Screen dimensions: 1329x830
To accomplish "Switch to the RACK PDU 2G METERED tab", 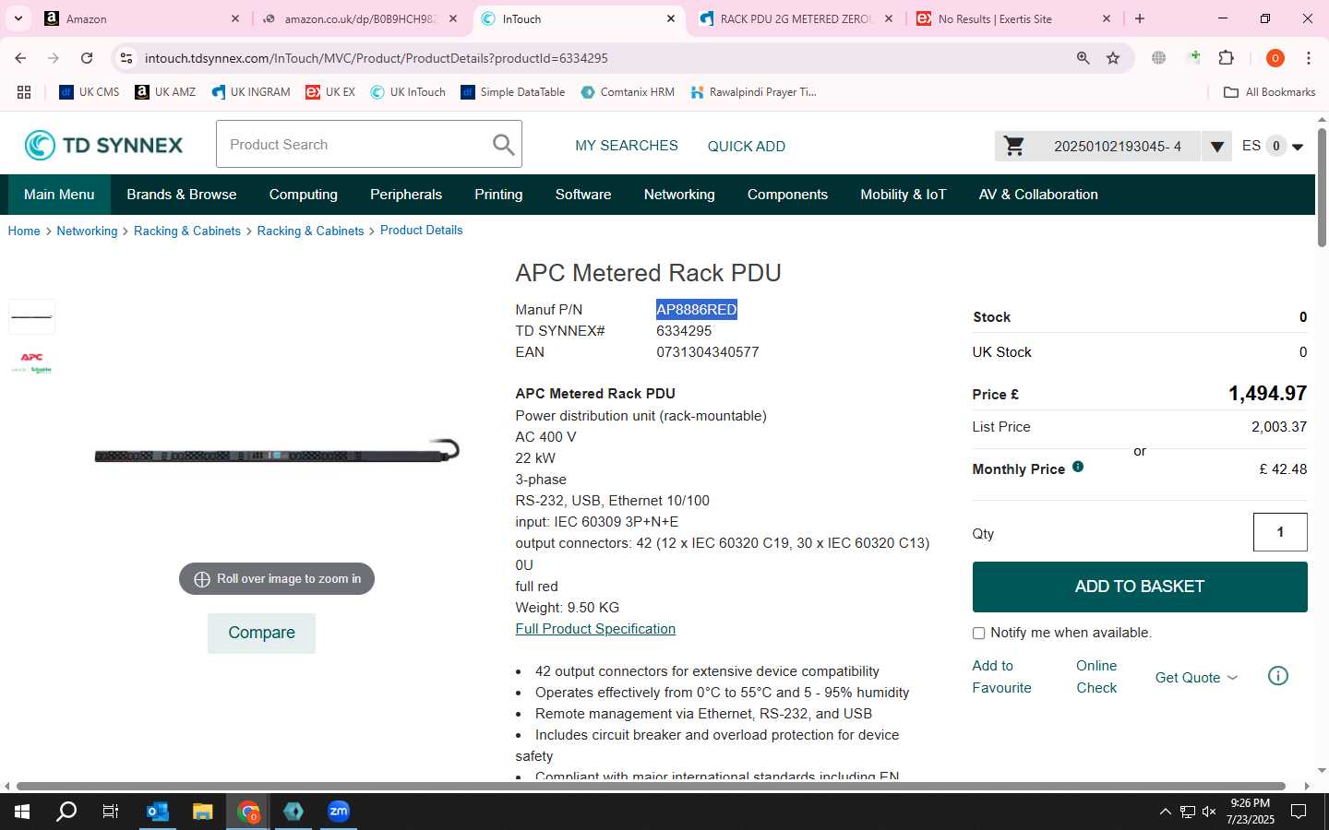I will point(794,18).
